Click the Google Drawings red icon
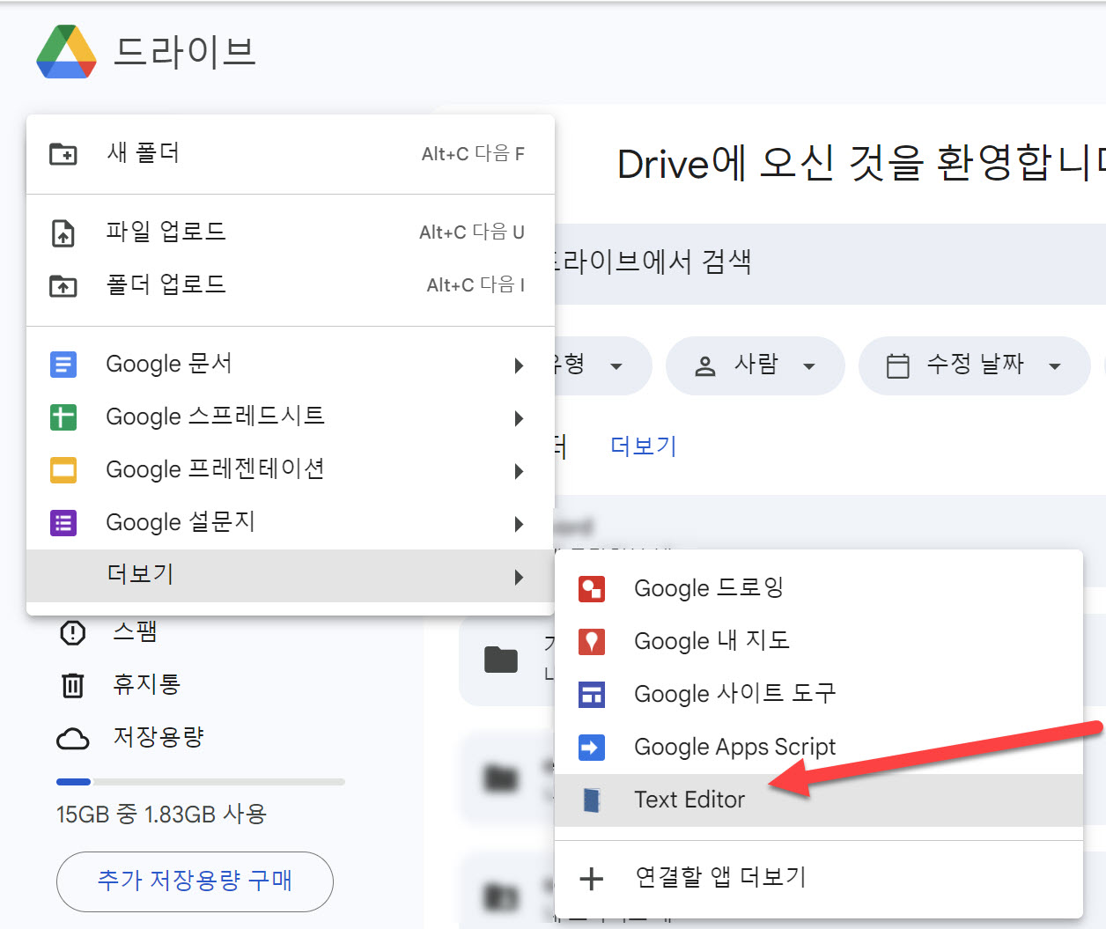This screenshot has height=929, width=1106. pos(592,589)
